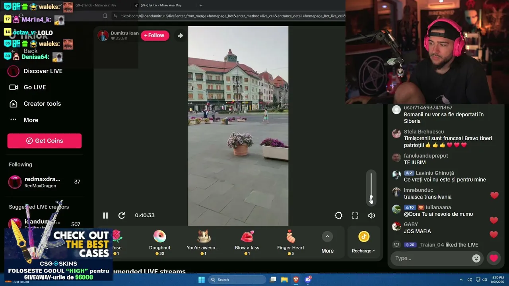This screenshot has height=286, width=509.
Task: Click the traiasca transilvania message
Action: tap(427, 197)
